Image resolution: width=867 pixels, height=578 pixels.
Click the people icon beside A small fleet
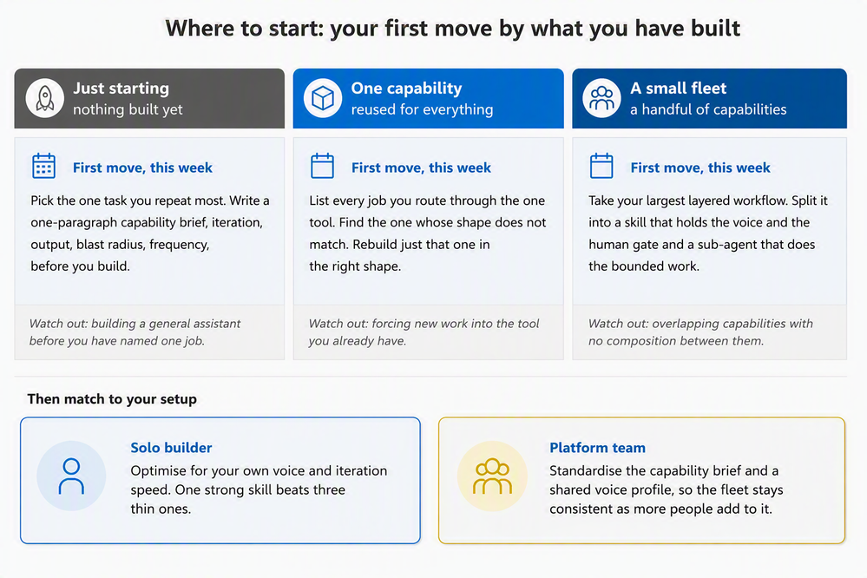click(x=601, y=98)
